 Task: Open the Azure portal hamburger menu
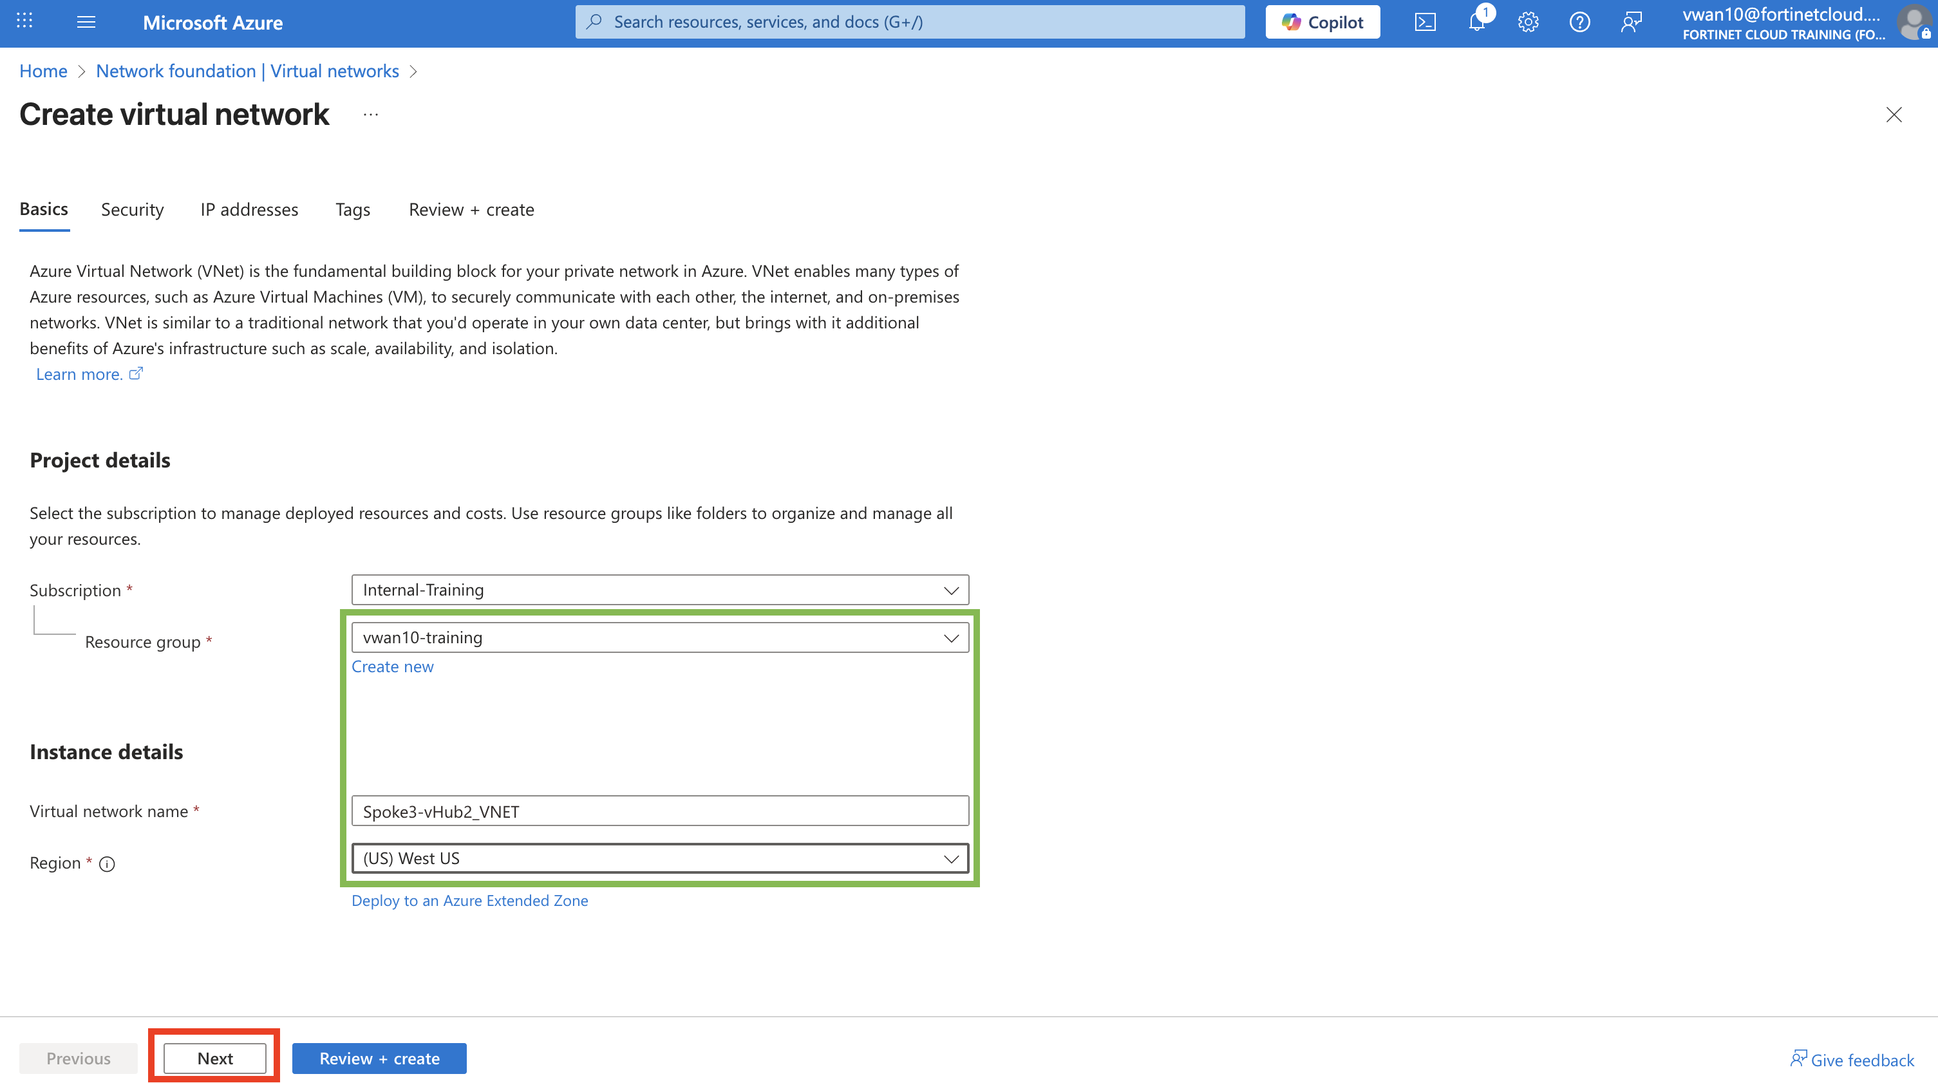86,22
